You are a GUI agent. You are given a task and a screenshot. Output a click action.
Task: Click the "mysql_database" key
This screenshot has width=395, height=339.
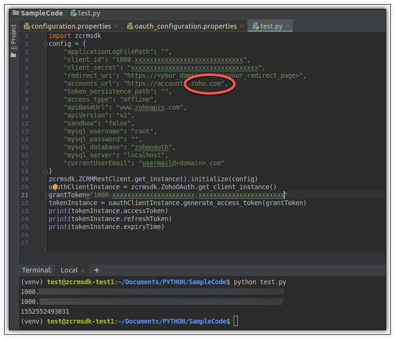[x=93, y=147]
